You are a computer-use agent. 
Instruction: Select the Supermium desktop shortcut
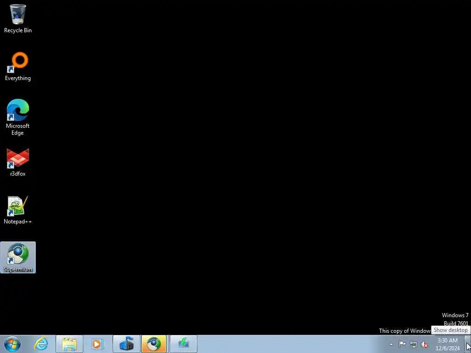coord(18,257)
